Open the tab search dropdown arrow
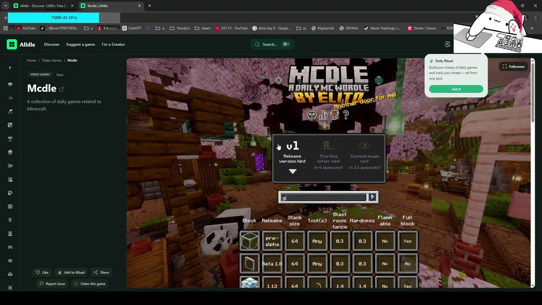The width and height of the screenshot is (542, 305). (x=6, y=6)
